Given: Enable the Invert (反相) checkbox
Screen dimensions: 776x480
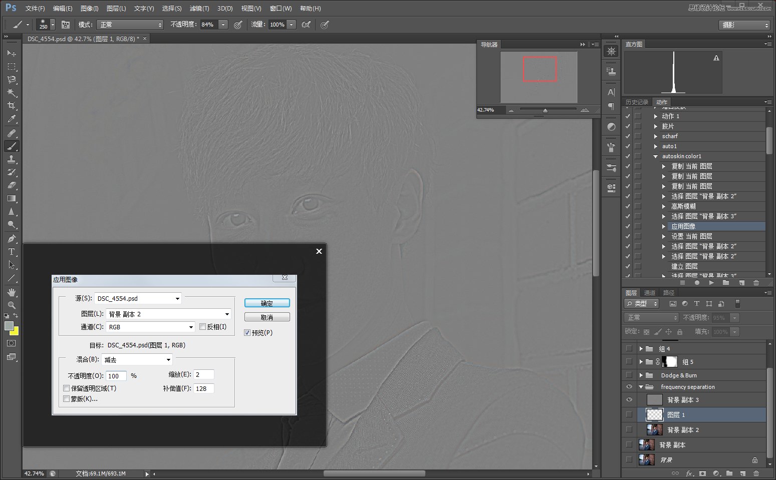Looking at the screenshot, I should 203,327.
